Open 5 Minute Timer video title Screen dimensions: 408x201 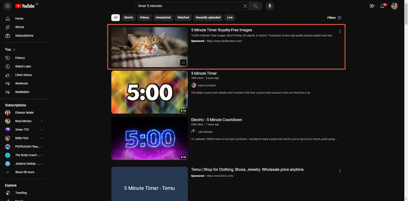pyautogui.click(x=204, y=73)
